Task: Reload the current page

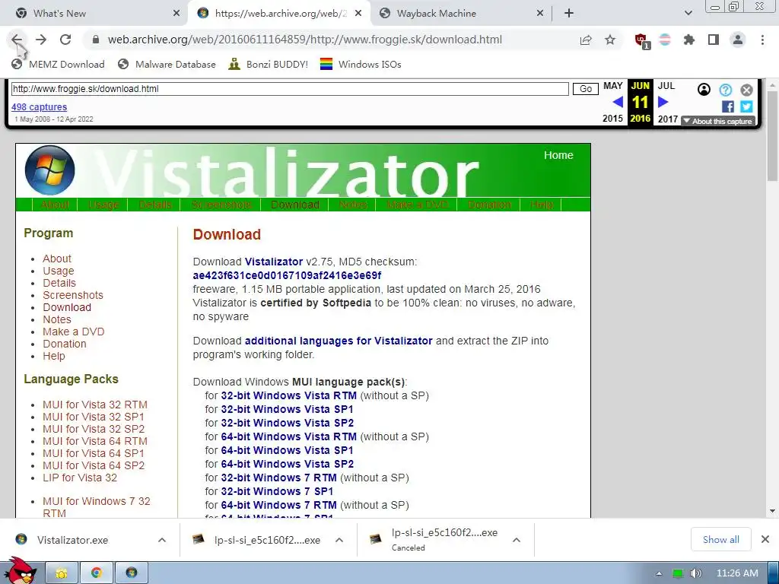Action: [65, 40]
